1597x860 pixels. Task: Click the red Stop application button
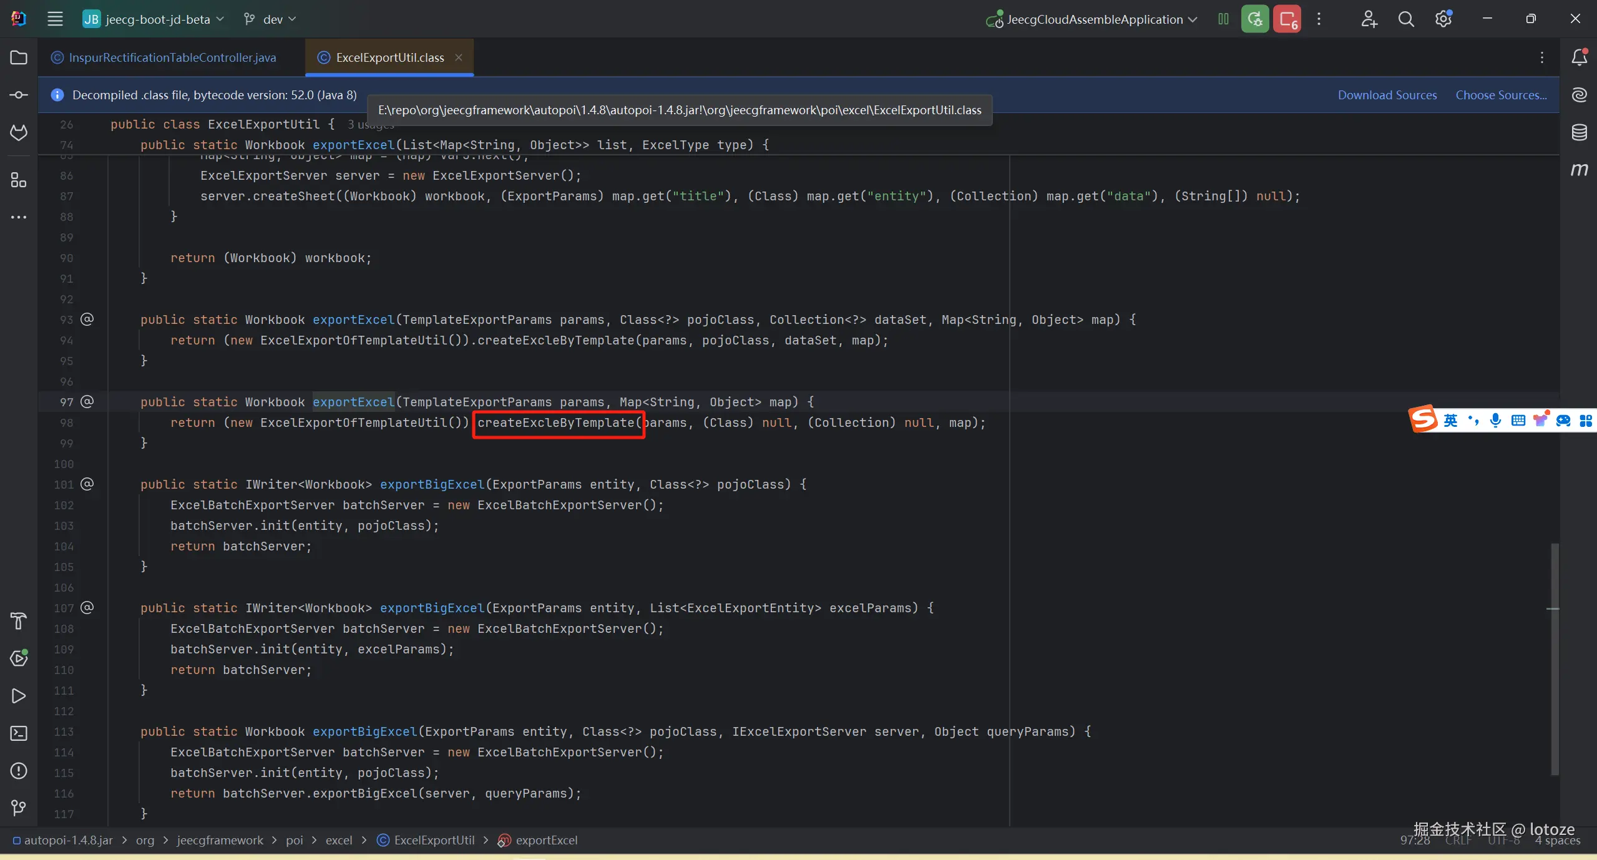[1287, 19]
